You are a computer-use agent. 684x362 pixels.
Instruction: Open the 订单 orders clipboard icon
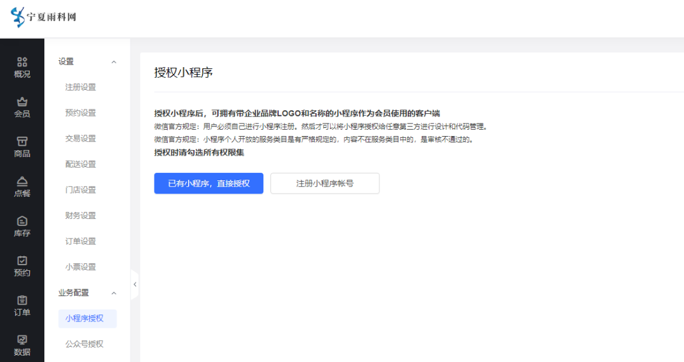[22, 300]
